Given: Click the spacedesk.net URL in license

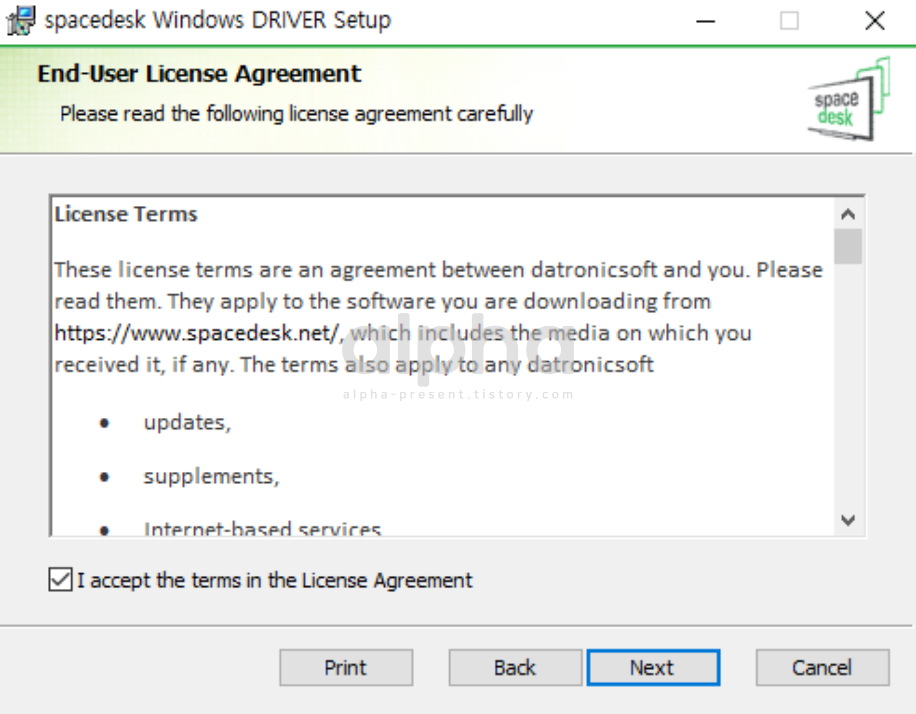Looking at the screenshot, I should [197, 333].
